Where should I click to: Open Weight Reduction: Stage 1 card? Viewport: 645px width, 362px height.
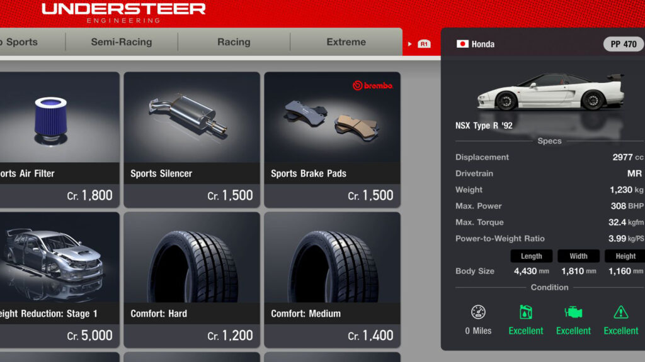point(60,280)
